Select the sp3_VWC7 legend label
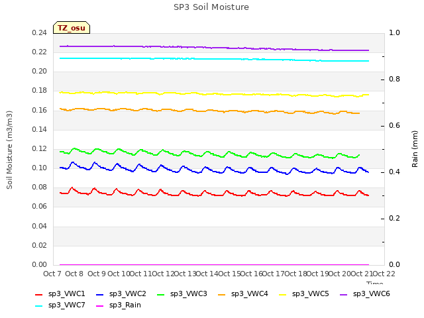 tap(66, 305)
